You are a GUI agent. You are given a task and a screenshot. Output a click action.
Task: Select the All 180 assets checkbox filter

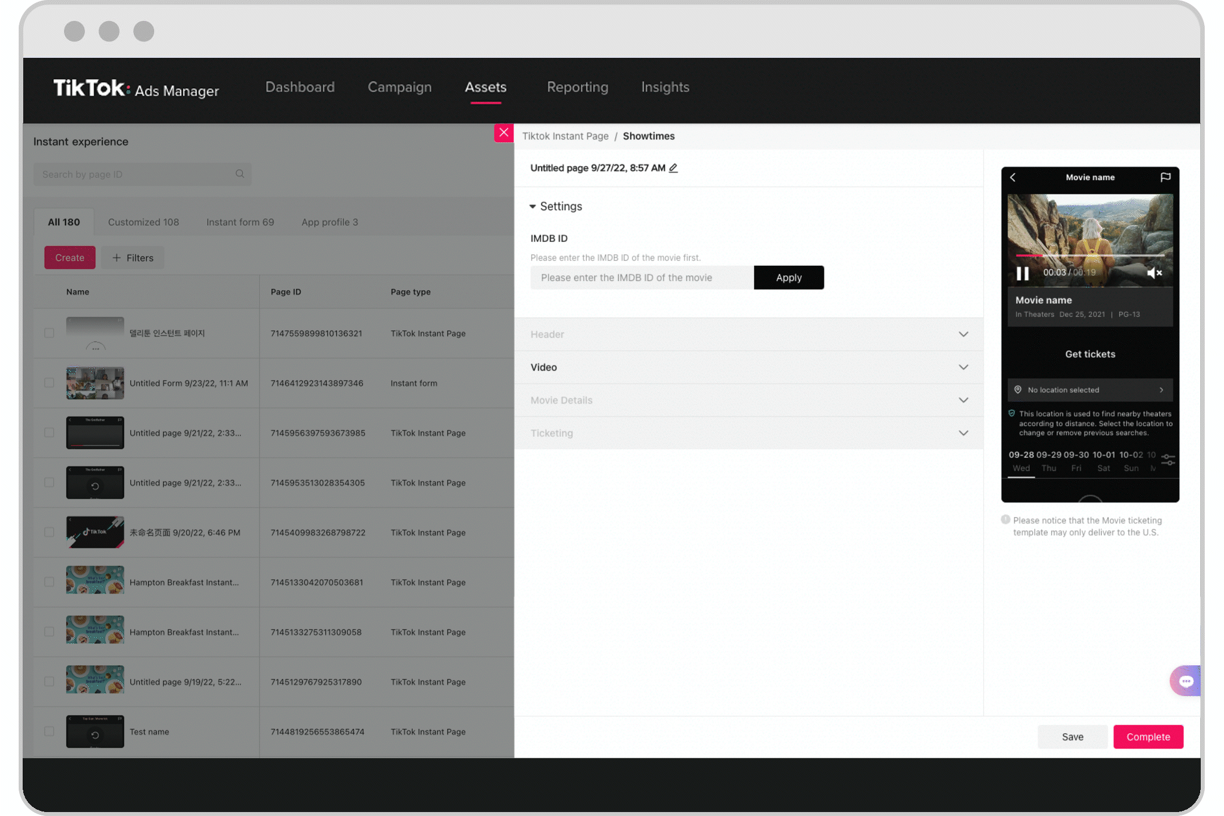(63, 222)
